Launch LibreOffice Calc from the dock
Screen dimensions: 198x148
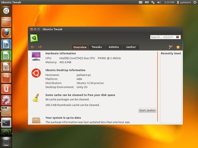[6, 55]
